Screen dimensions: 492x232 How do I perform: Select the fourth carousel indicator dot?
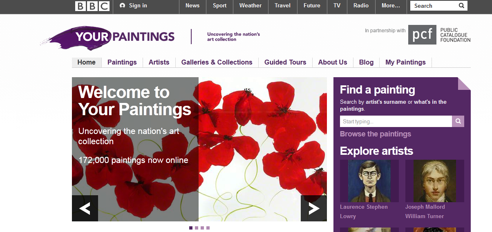tap(208, 228)
